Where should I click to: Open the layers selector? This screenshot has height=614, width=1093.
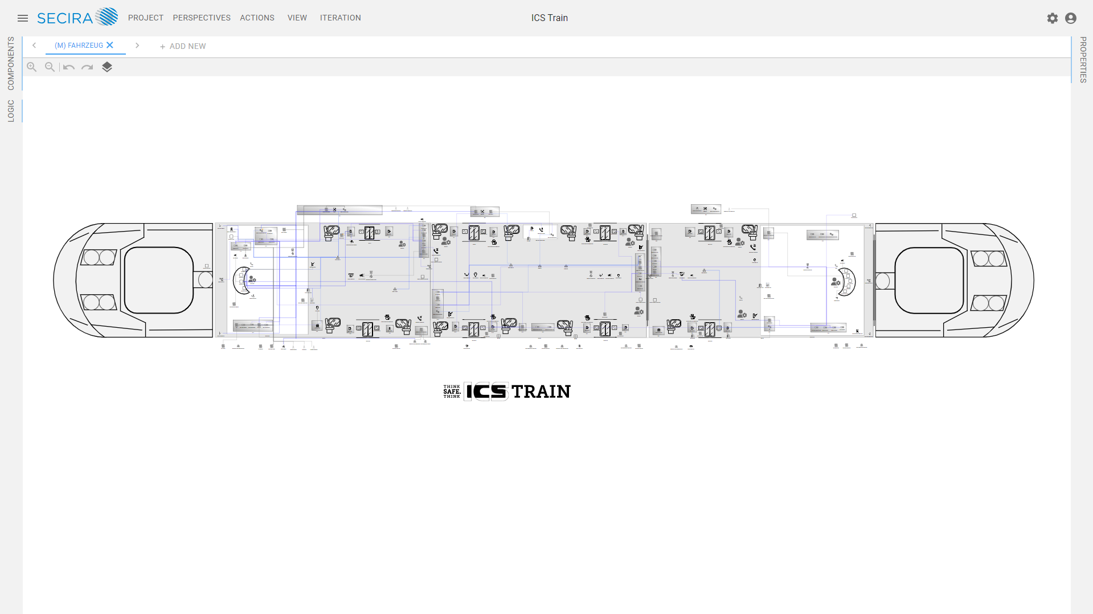(107, 67)
